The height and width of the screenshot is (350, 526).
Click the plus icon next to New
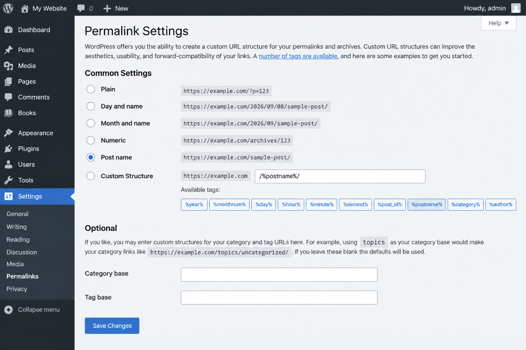click(x=107, y=8)
